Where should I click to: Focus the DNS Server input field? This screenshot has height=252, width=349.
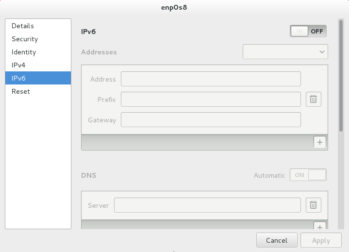(x=207, y=205)
